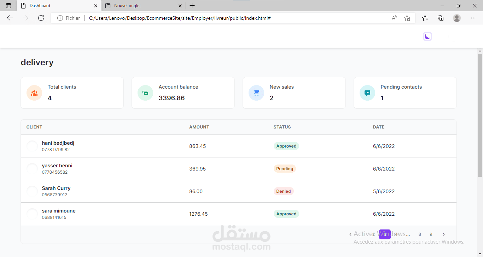Close the Nouvel onglet browser tab
The height and width of the screenshot is (257, 483).
180,6
